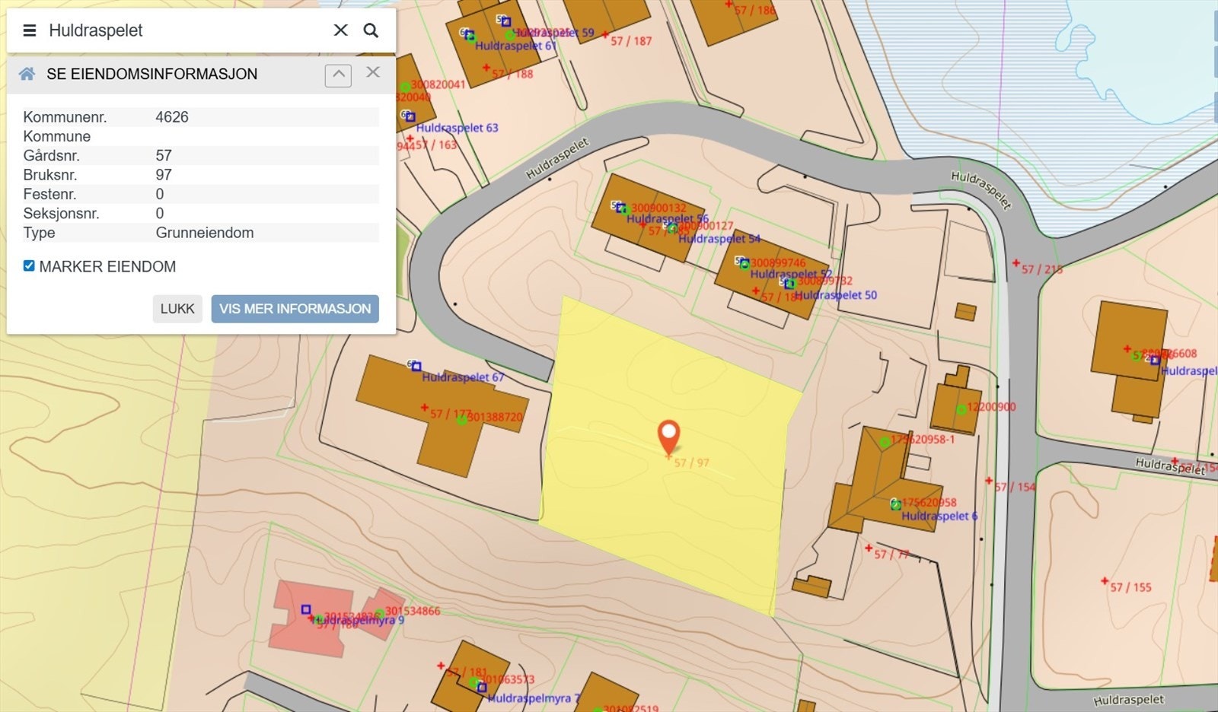Click the 57 / 154 parcel label
This screenshot has height=712, width=1218.
[x=1016, y=487]
